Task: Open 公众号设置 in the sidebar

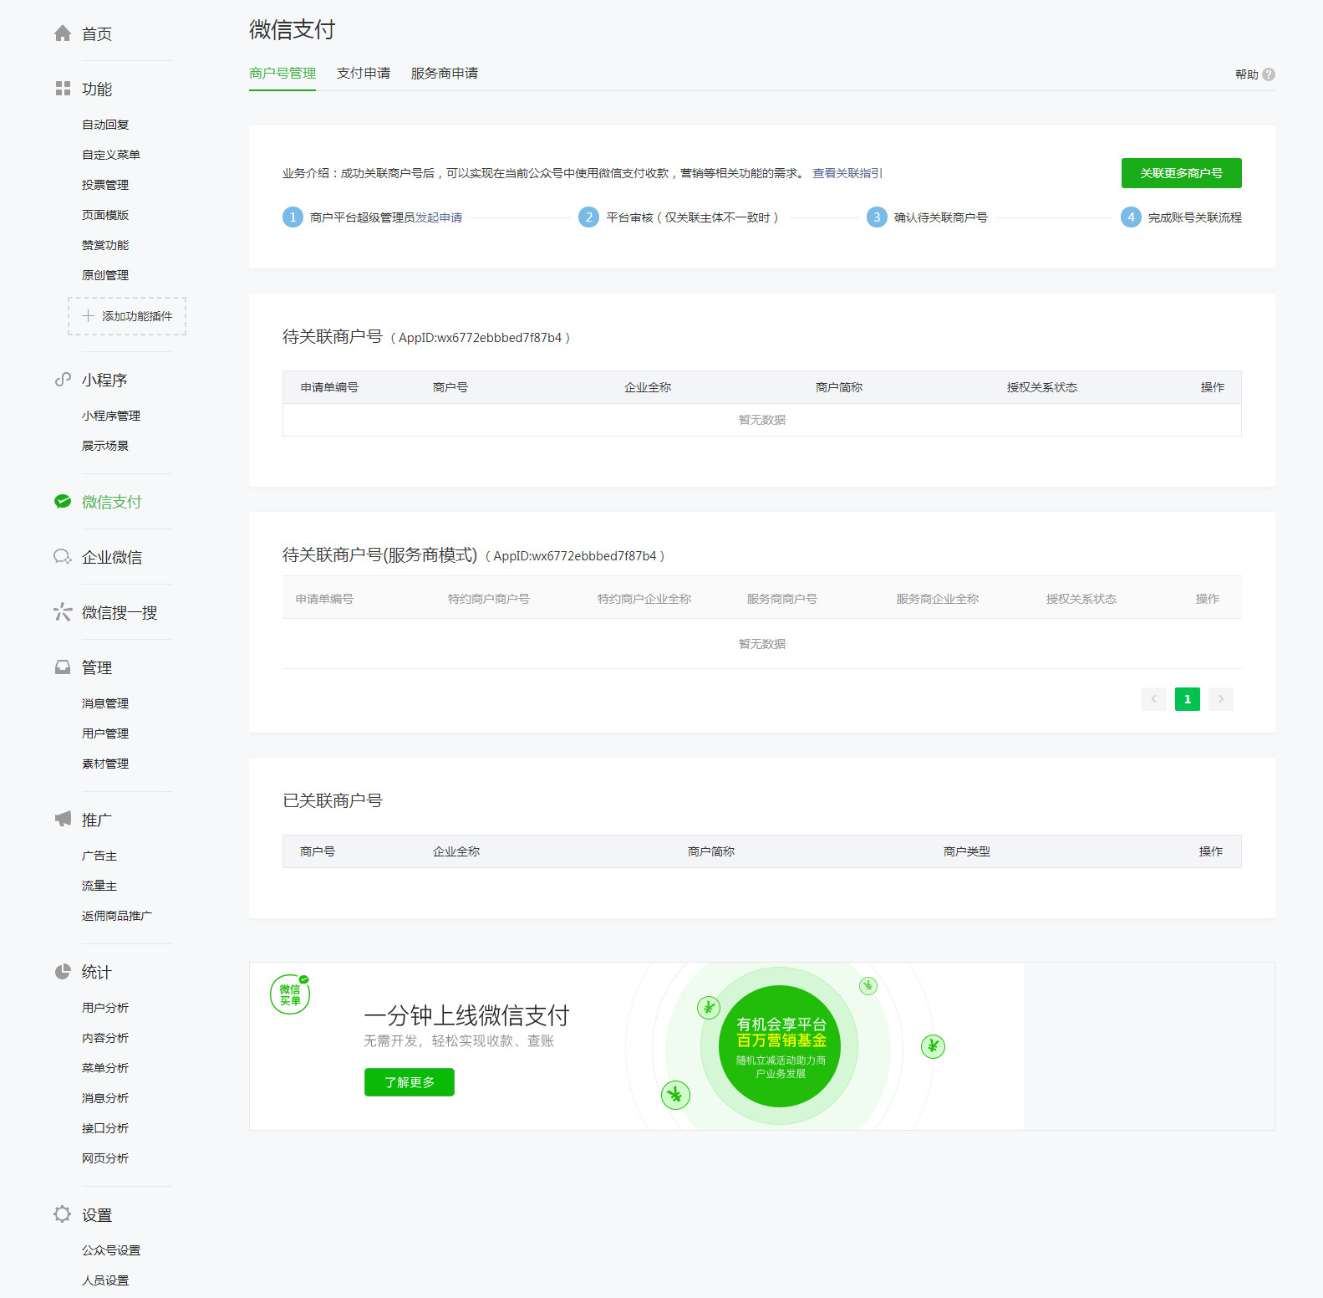Action: coord(111,1250)
